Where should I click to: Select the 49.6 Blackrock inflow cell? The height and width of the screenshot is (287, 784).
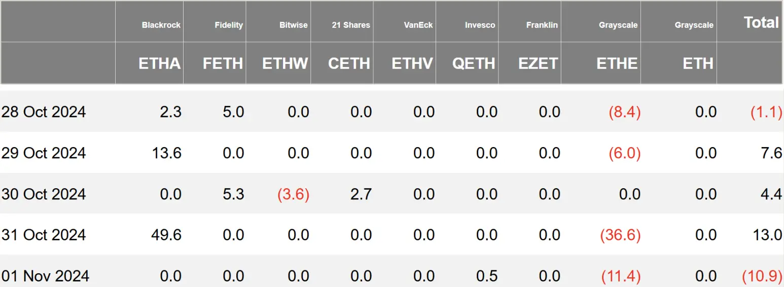[x=166, y=235]
